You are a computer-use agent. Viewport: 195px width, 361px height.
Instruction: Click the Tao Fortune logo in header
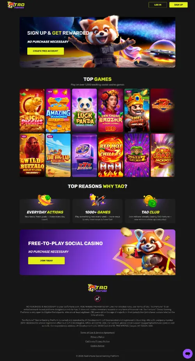[x=16, y=5]
